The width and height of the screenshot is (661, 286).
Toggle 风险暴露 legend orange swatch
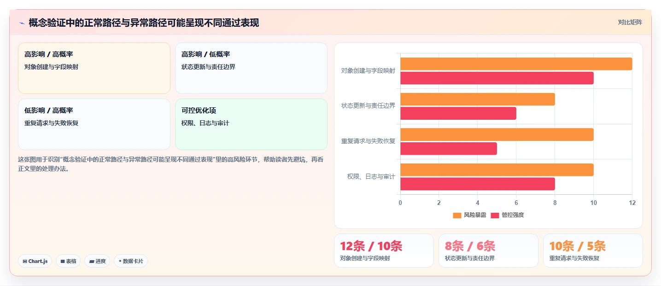tap(457, 215)
